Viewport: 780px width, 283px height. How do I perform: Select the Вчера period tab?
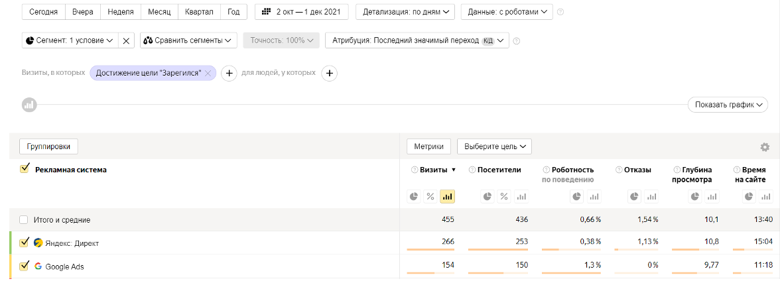coord(82,12)
